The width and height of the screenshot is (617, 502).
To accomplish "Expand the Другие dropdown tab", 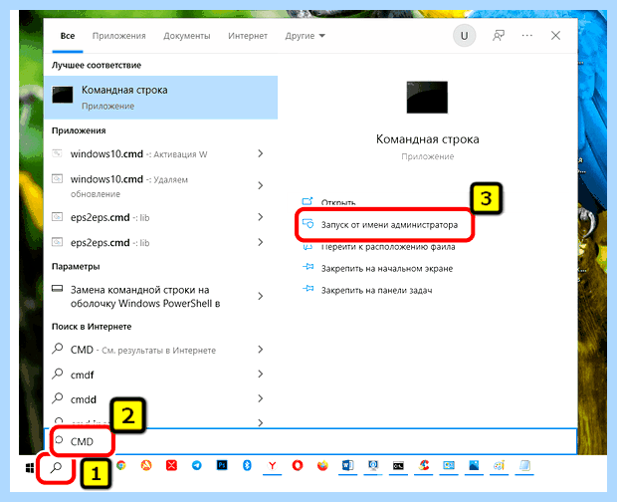I will click(x=305, y=36).
